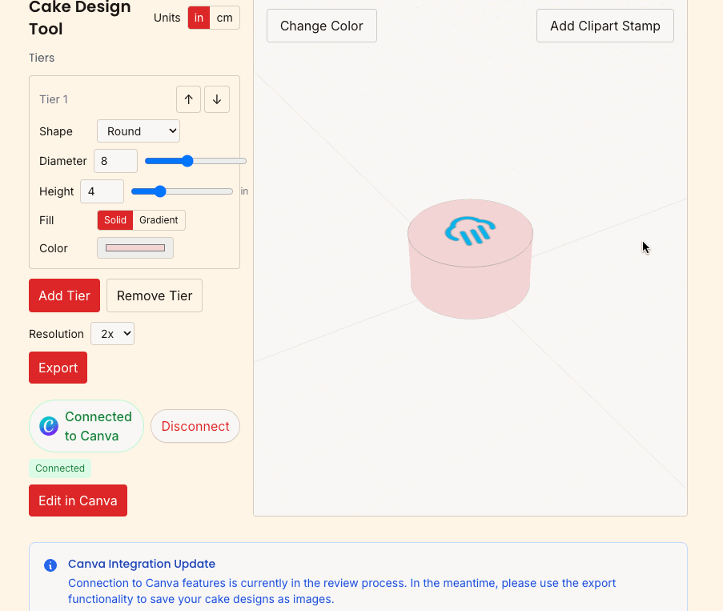Open the Shape dropdown
The image size is (723, 611).
click(x=139, y=131)
